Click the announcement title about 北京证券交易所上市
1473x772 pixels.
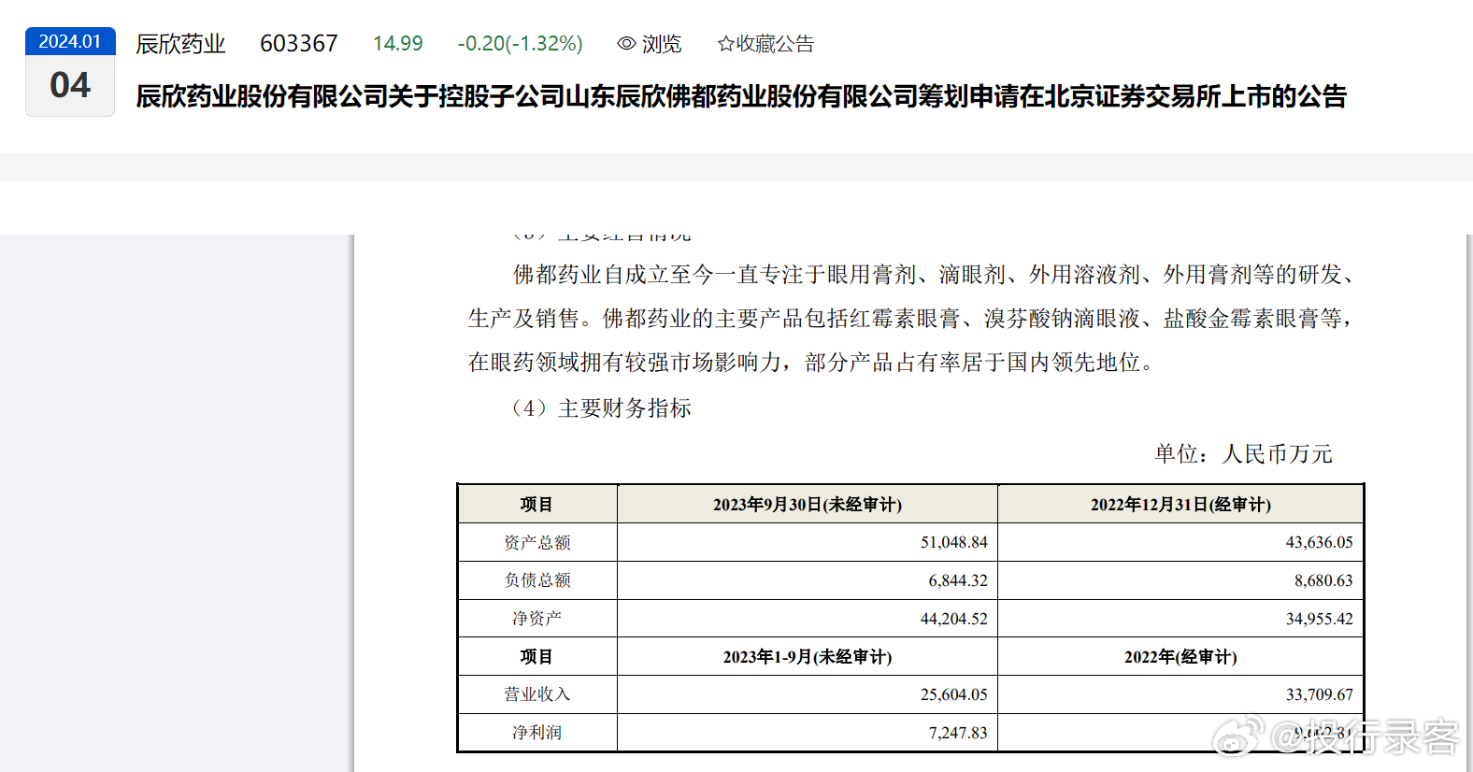coord(741,96)
